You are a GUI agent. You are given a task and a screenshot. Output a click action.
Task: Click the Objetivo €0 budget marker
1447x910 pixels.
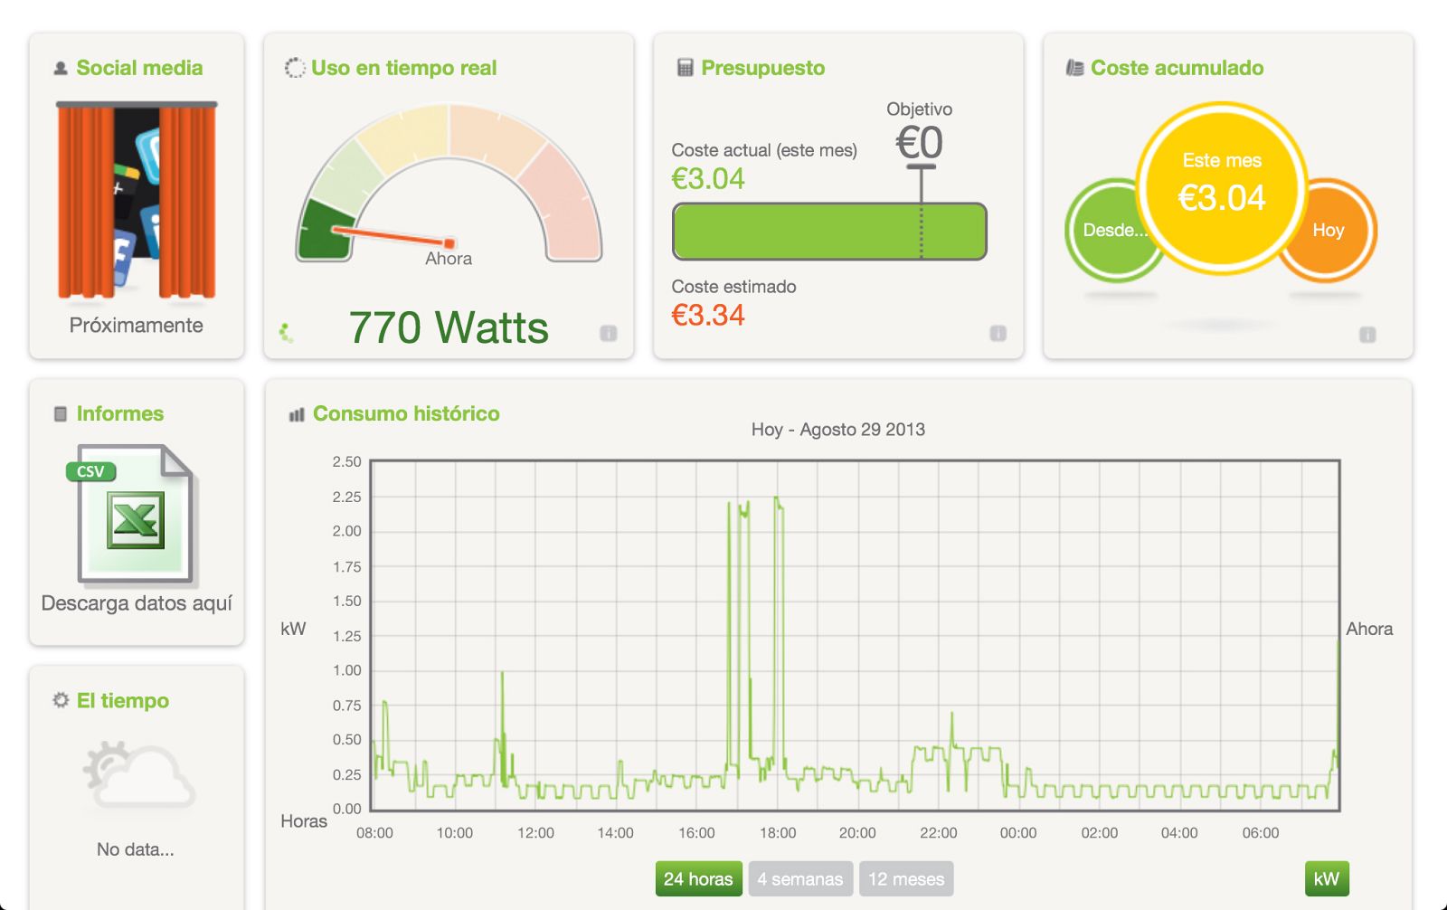(x=920, y=145)
